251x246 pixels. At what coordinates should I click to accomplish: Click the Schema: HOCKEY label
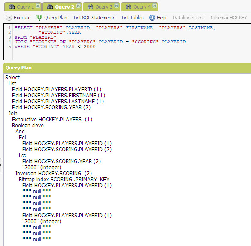(x=229, y=18)
